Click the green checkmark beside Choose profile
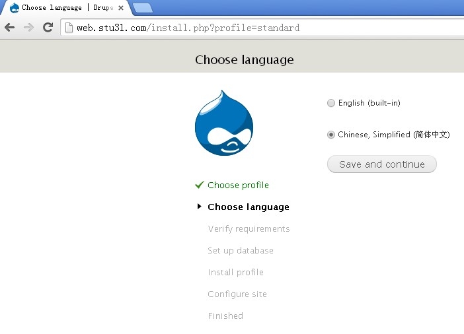The width and height of the screenshot is (464, 334). (199, 185)
